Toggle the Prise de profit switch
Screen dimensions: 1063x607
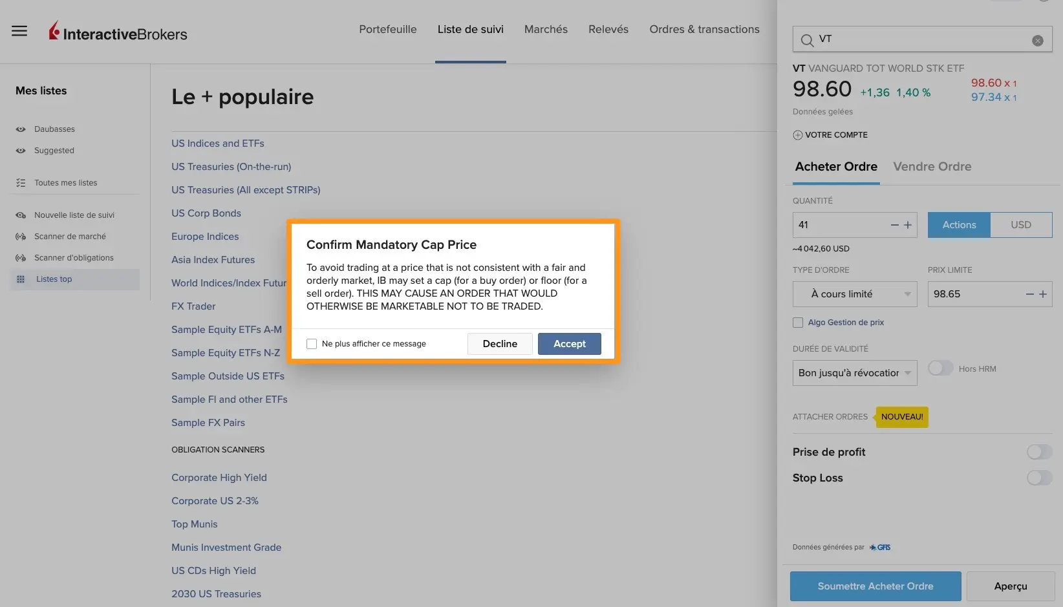pyautogui.click(x=1039, y=452)
